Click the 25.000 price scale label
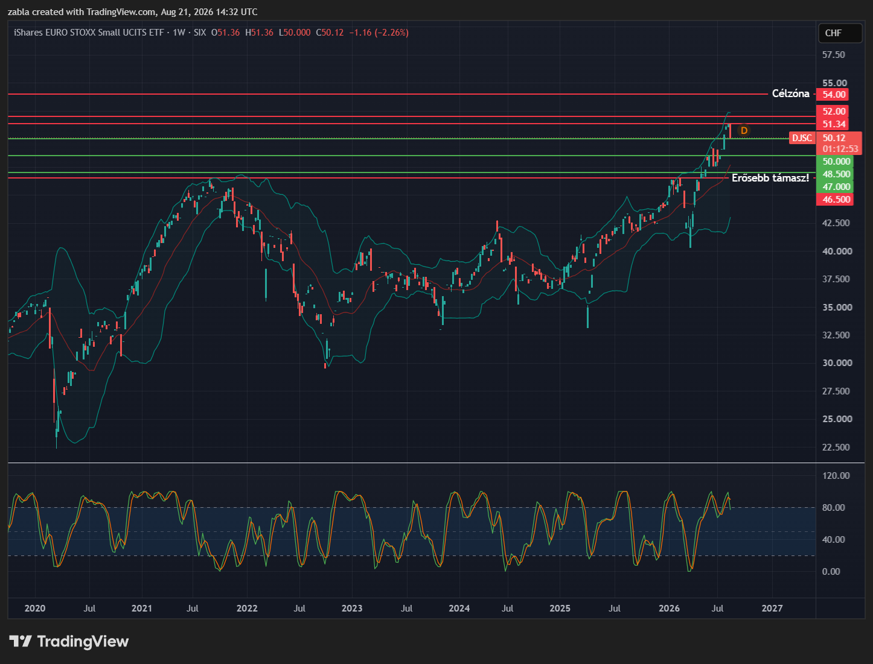The height and width of the screenshot is (664, 873). point(837,419)
